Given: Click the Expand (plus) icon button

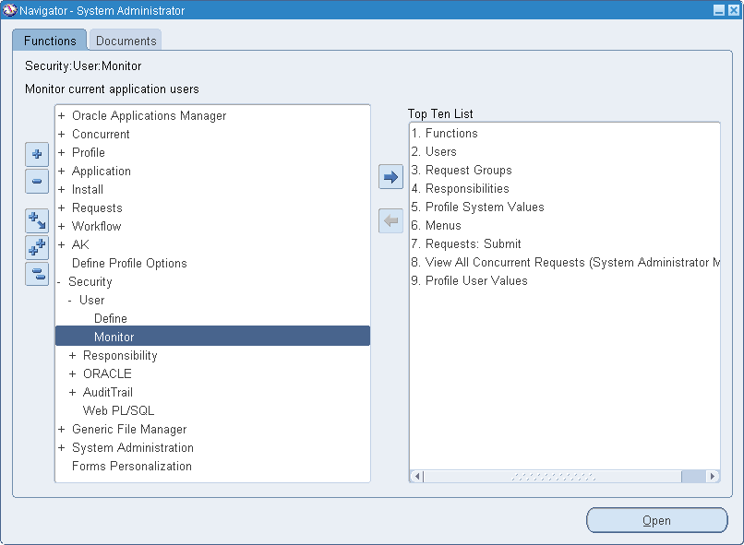Looking at the screenshot, I should point(37,155).
